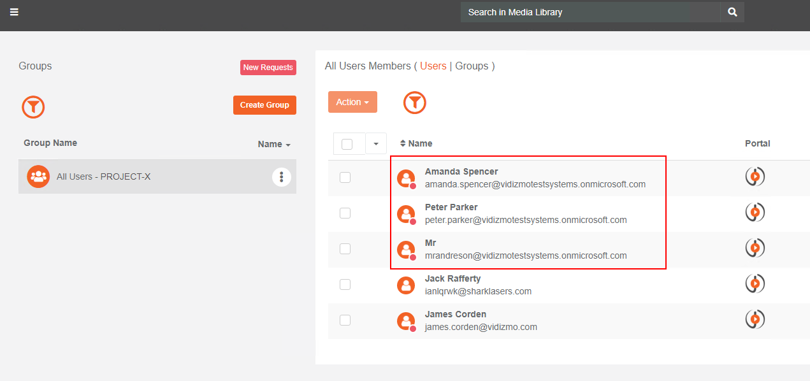
Task: Click into the Search in Media Library field
Action: click(x=590, y=12)
